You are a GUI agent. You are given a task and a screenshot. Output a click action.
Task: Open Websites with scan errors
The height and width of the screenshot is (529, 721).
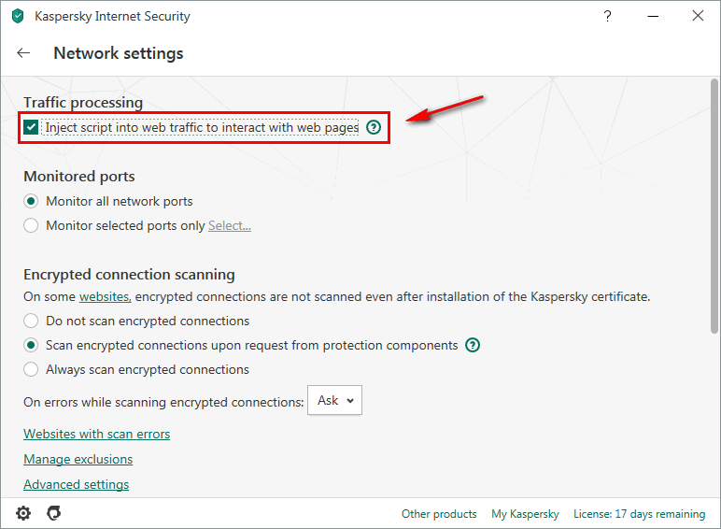[x=96, y=434]
